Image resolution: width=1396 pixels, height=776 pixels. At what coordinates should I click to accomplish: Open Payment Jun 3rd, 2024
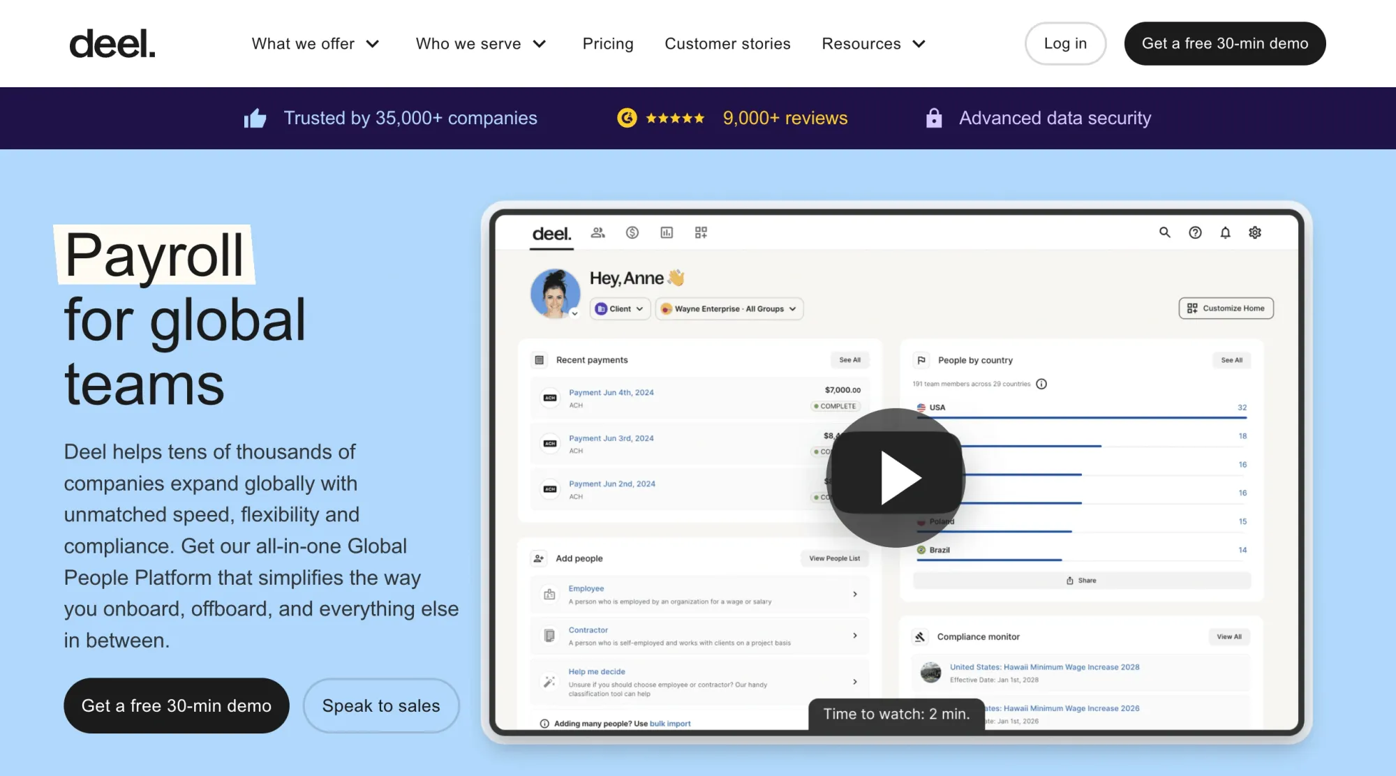tap(611, 438)
